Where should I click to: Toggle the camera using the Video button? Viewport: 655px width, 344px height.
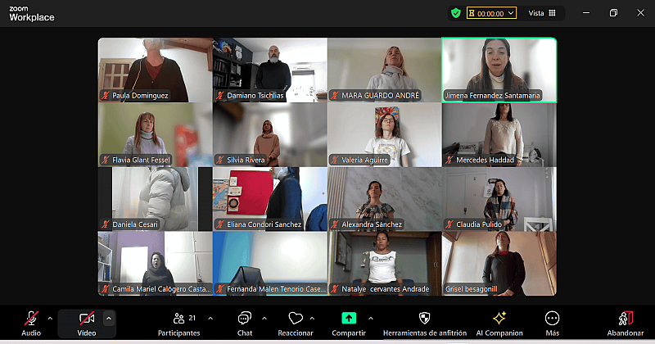pyautogui.click(x=86, y=319)
